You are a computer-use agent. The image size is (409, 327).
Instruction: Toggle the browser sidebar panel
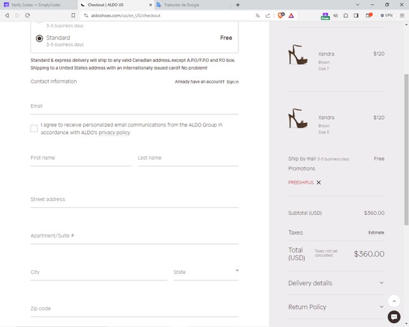coord(356,15)
